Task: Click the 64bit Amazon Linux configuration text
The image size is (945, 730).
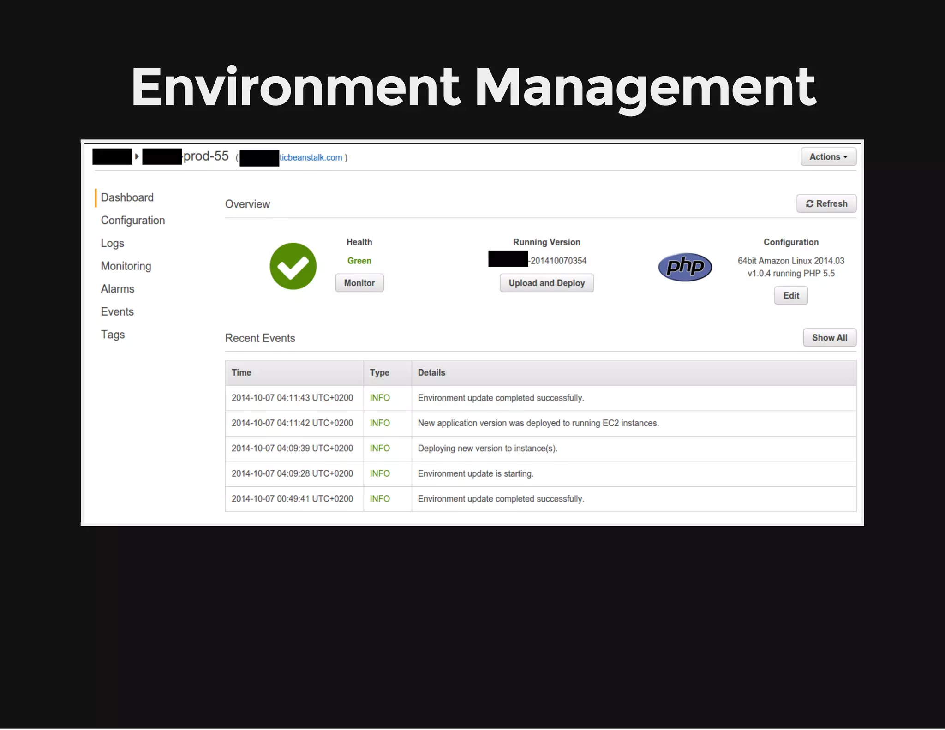Action: [x=791, y=267]
